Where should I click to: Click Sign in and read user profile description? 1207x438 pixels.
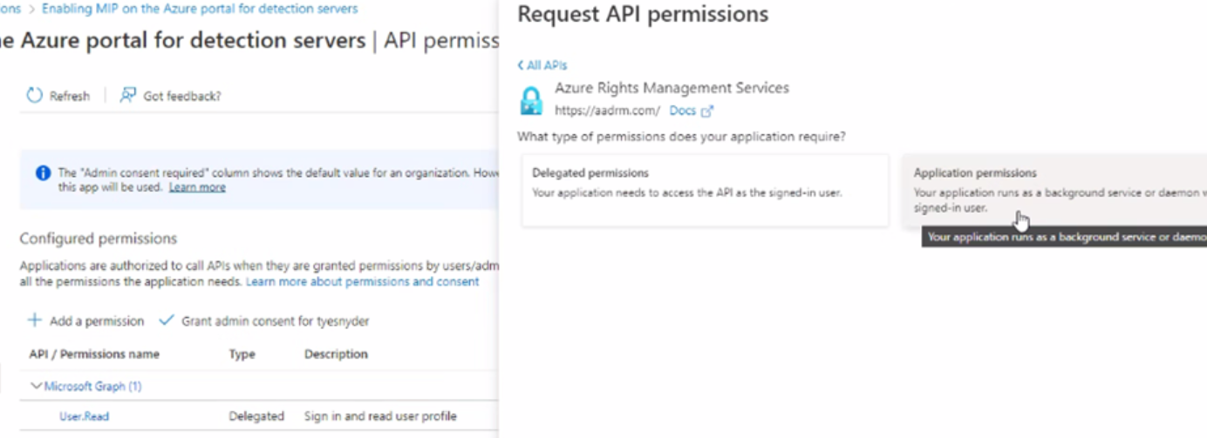point(380,416)
